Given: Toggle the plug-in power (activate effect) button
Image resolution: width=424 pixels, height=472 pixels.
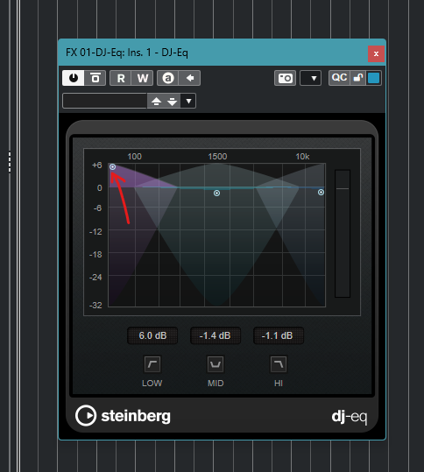Looking at the screenshot, I should [74, 78].
